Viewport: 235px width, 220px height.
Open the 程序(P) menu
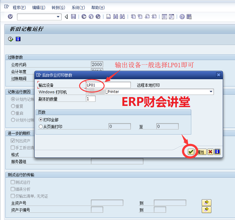(x=19, y=8)
